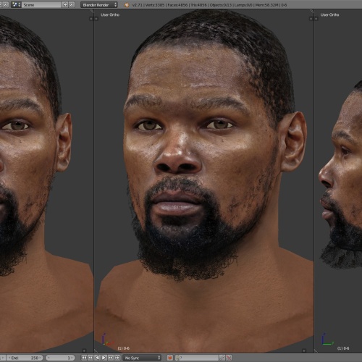Expand the tool shelf of the right viewport via plus
This screenshot has height=362, width=362.
tap(316, 19)
